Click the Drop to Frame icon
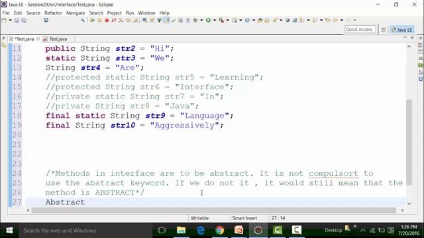 pyautogui.click(x=145, y=20)
